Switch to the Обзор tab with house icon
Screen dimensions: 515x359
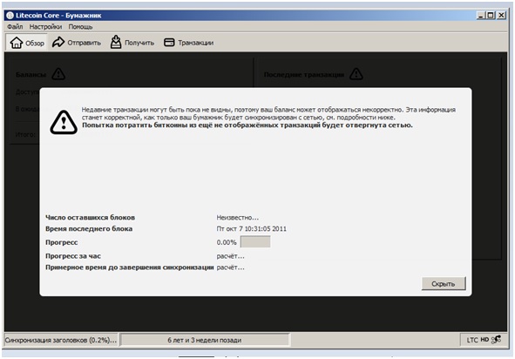(x=27, y=43)
